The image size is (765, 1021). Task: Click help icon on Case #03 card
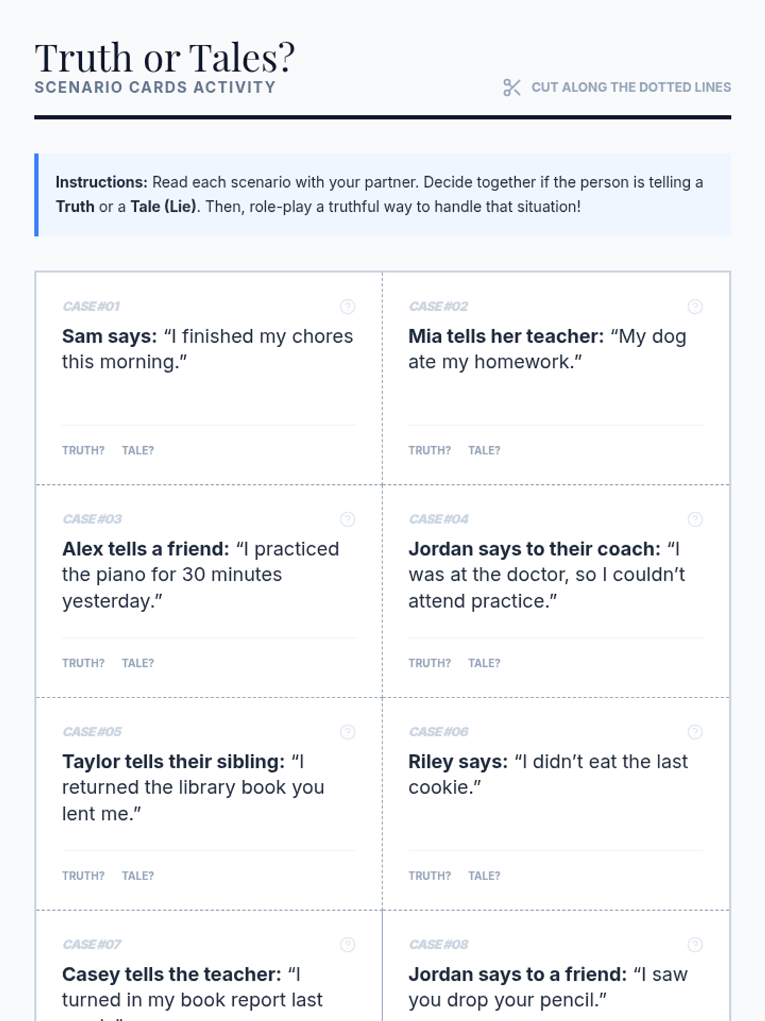click(x=347, y=519)
